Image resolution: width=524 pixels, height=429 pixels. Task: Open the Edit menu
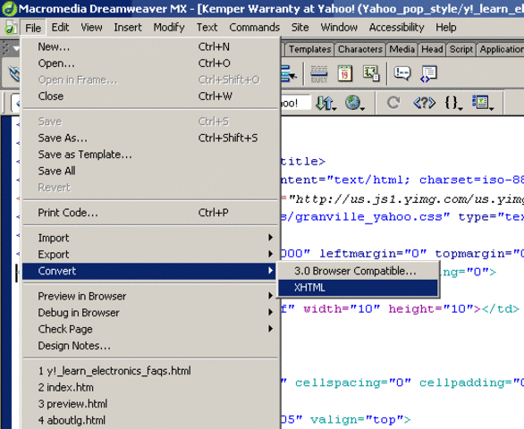point(60,28)
